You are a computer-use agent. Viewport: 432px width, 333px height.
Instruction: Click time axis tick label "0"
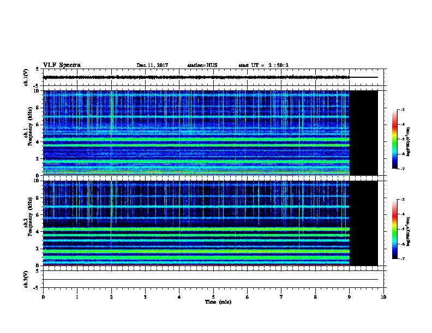43,297
